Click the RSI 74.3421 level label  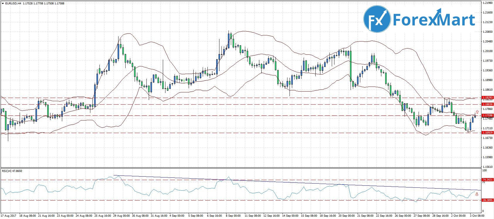[487, 180]
